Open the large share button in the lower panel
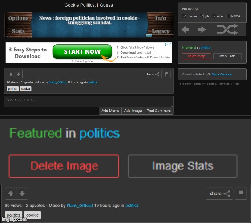This screenshot has width=251, height=223. click(x=219, y=194)
